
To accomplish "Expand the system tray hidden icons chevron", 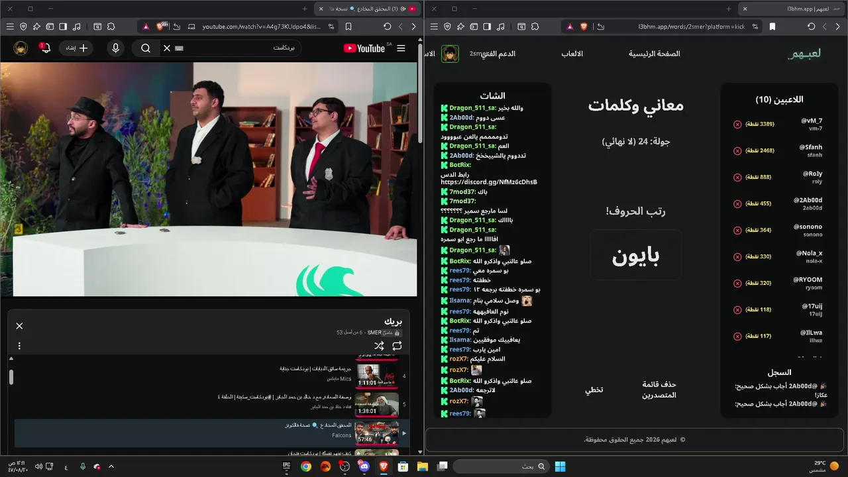I will 111,466.
